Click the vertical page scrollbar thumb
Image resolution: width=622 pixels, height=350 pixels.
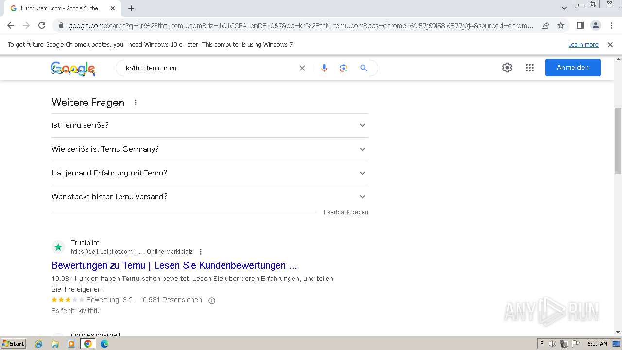(x=618, y=140)
